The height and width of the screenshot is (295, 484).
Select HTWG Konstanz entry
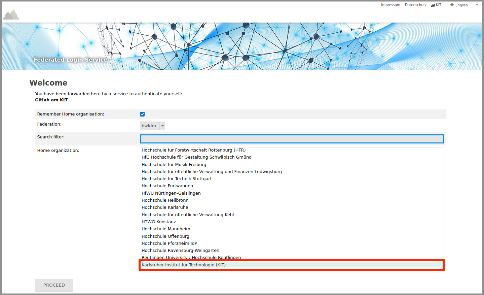292,222
